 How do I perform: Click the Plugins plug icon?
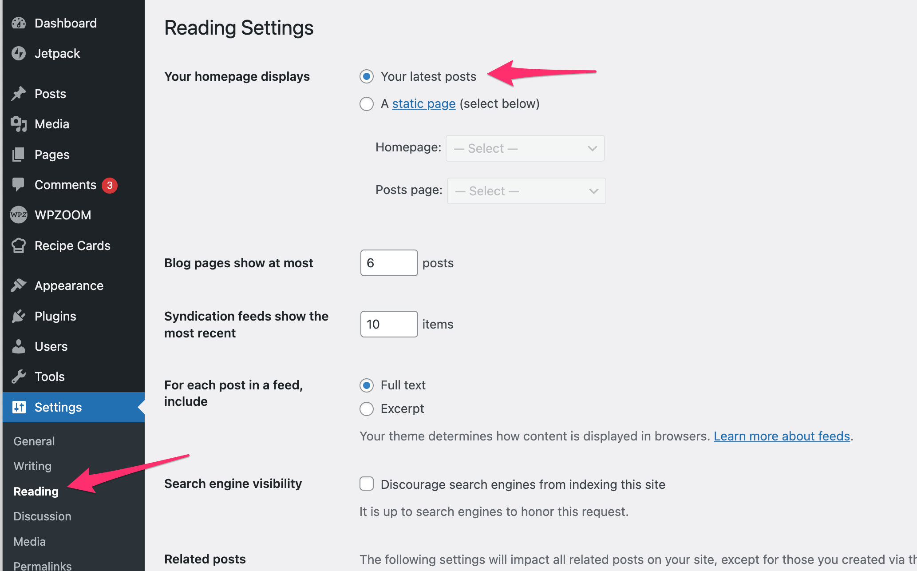tap(19, 316)
